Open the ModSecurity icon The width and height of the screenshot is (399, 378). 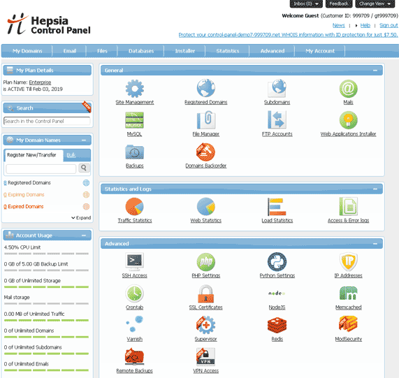(349, 324)
